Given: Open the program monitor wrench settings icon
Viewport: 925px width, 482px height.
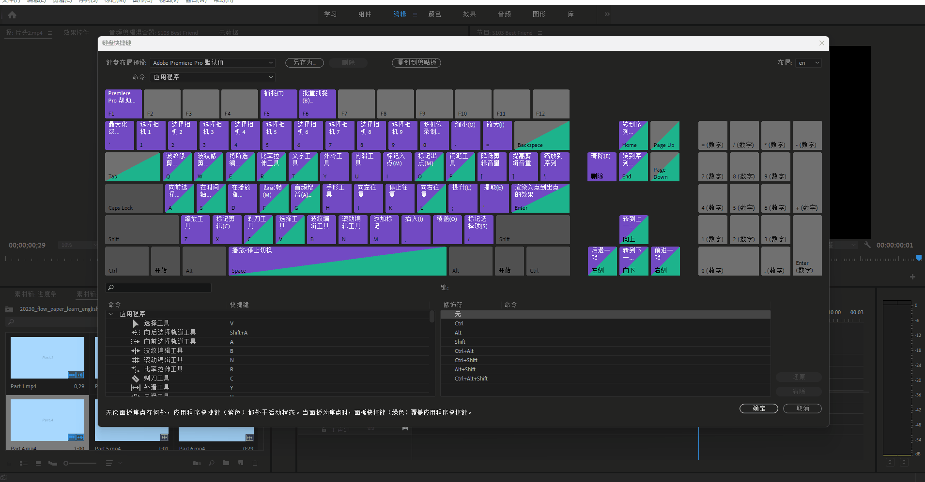Looking at the screenshot, I should click(867, 245).
